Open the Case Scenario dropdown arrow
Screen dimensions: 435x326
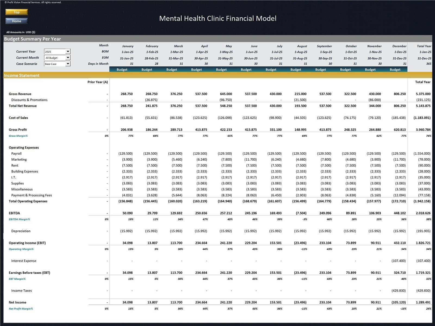click(x=68, y=64)
